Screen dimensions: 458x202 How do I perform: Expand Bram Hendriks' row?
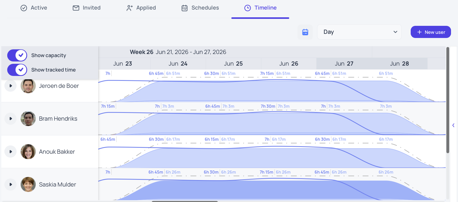coord(11,119)
